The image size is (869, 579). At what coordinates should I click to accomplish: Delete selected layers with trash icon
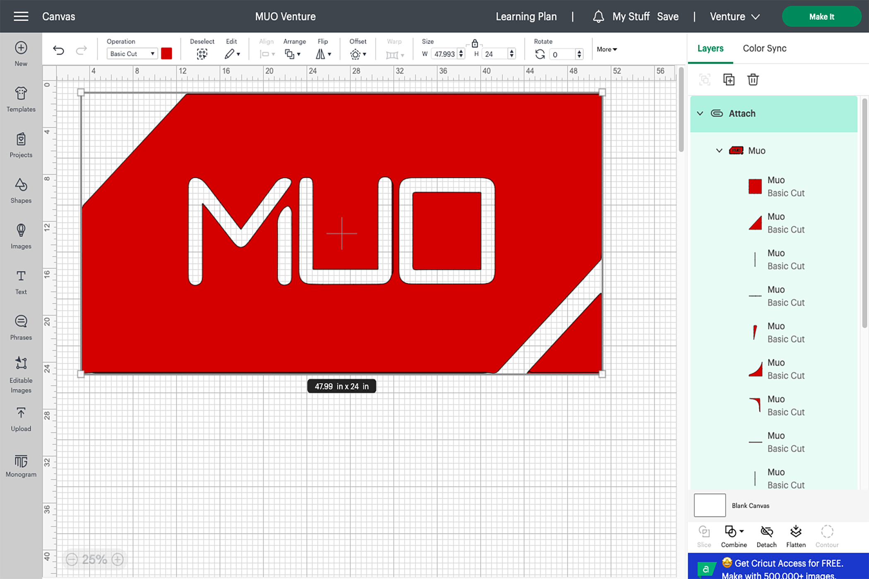pos(753,79)
